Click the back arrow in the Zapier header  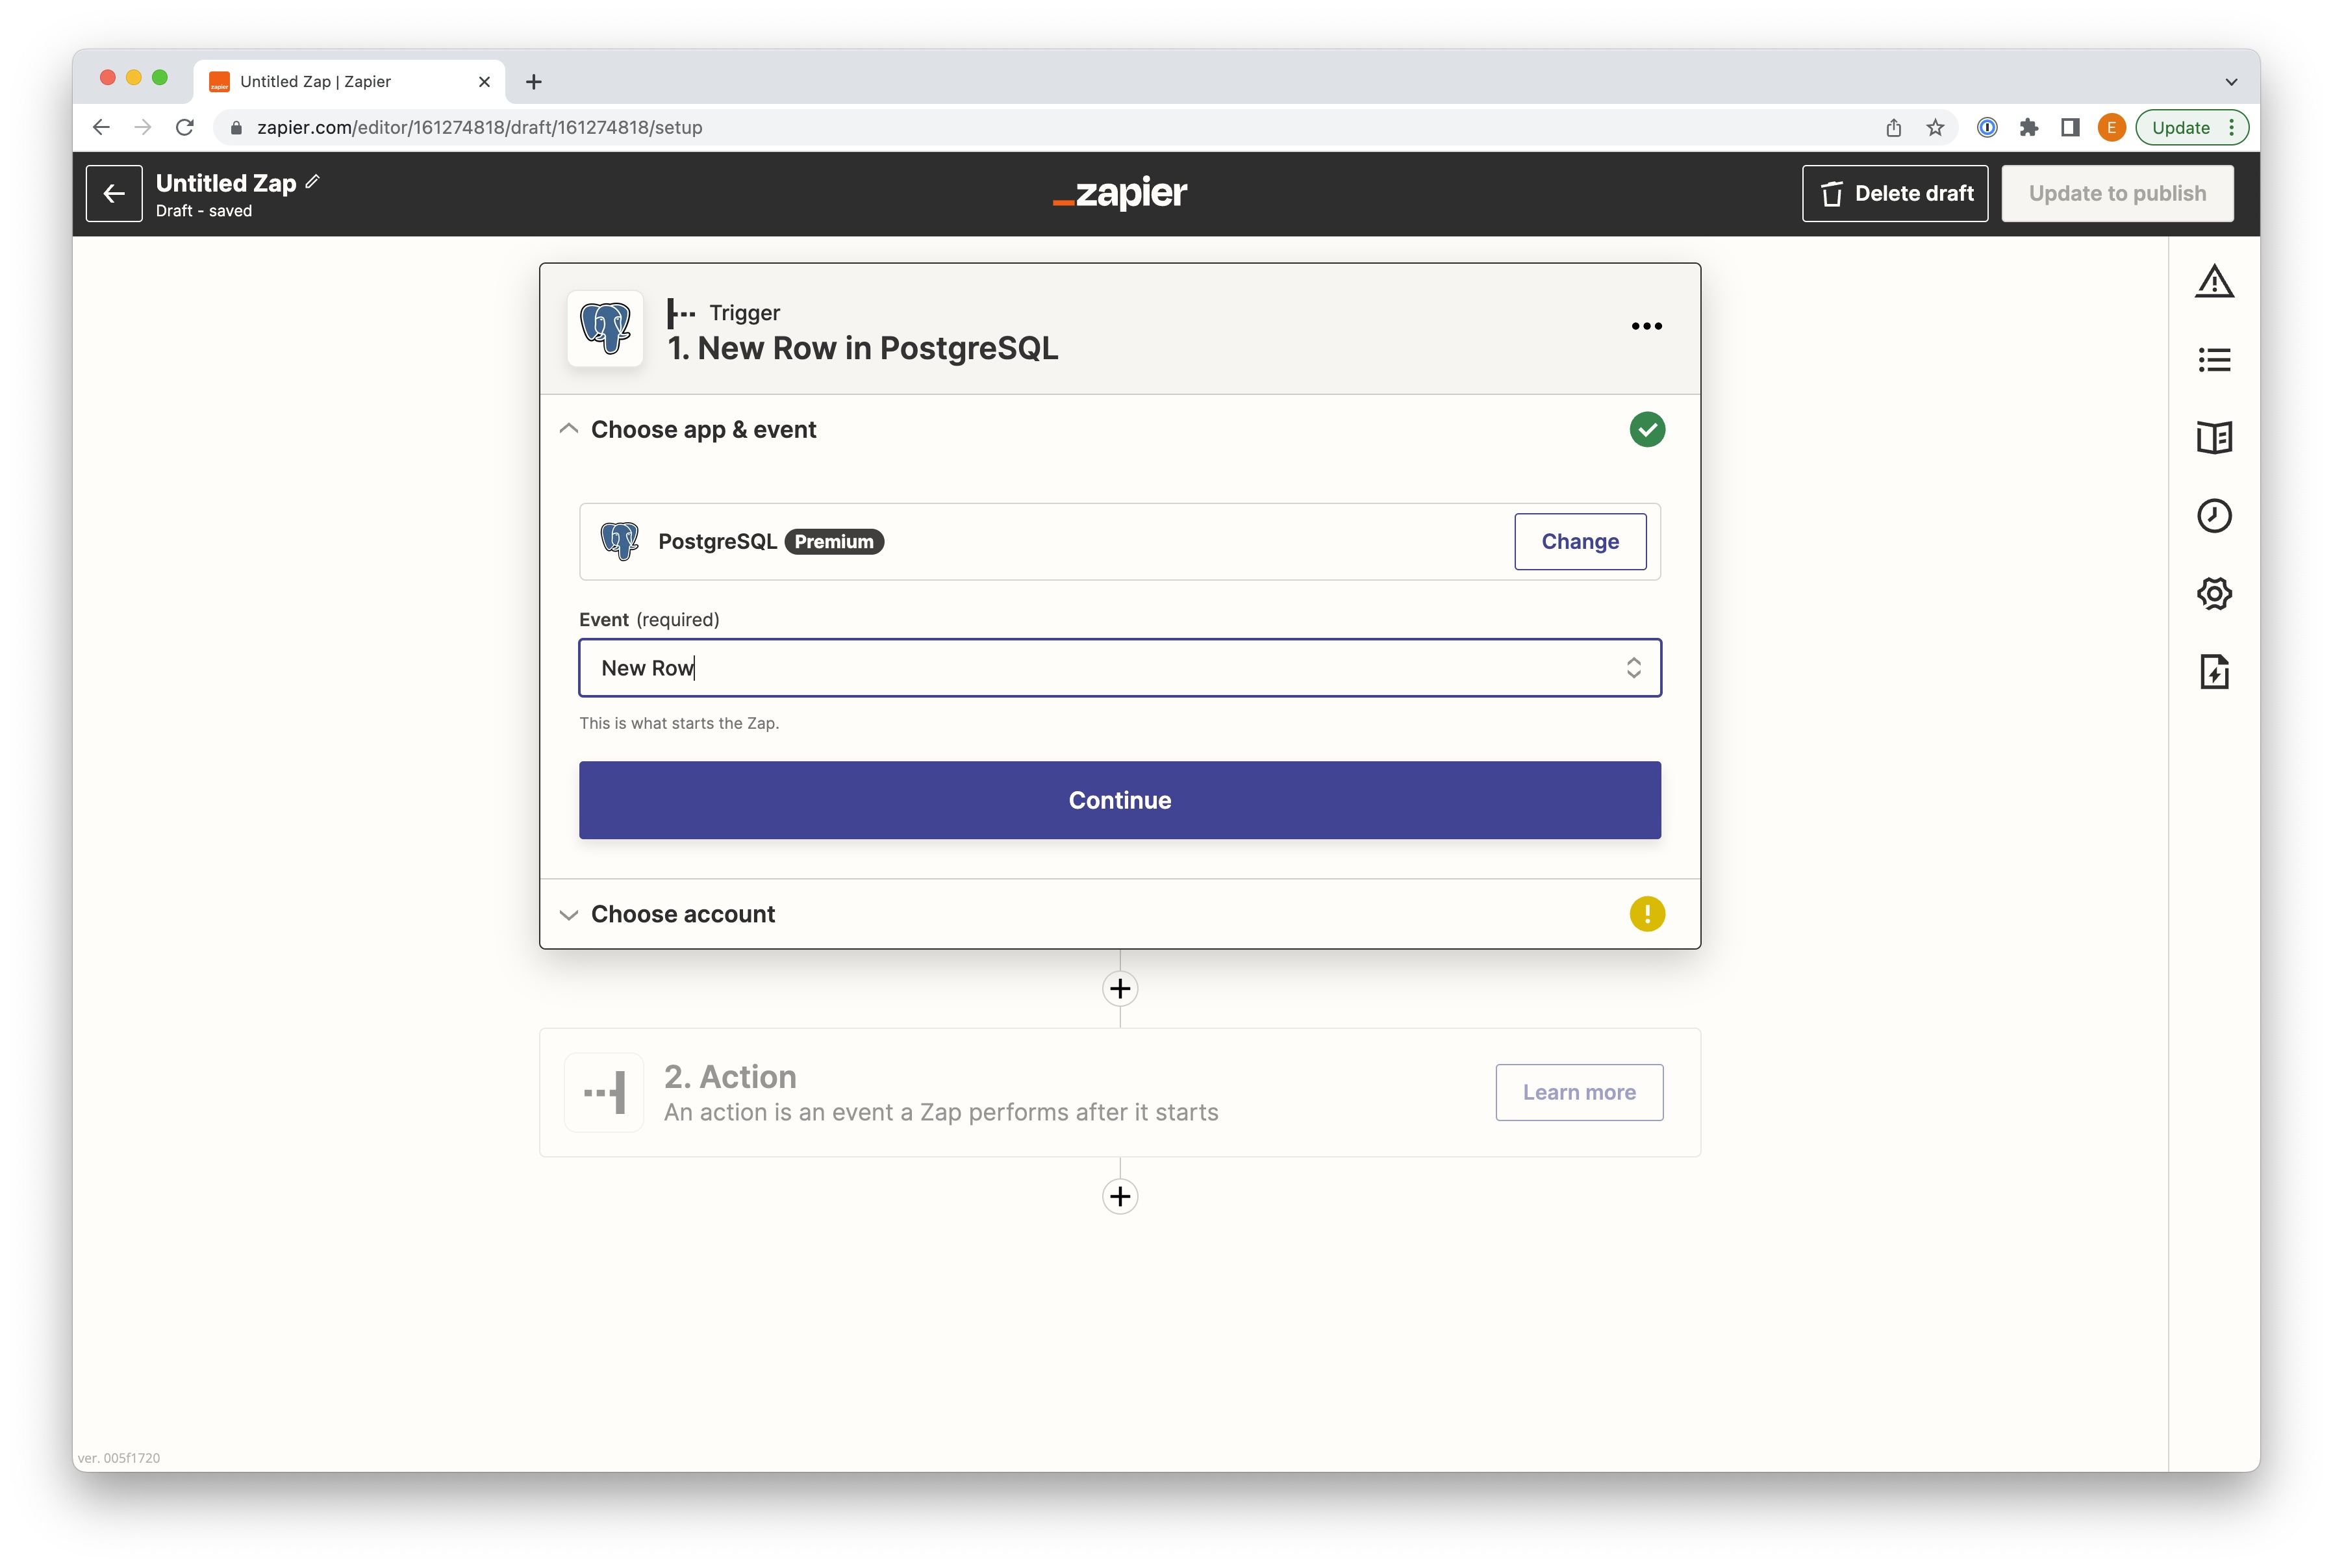[114, 194]
